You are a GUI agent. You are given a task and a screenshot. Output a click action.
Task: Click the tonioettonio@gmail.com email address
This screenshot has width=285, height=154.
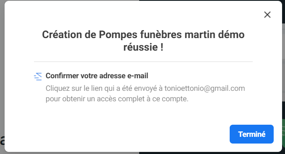(205, 89)
